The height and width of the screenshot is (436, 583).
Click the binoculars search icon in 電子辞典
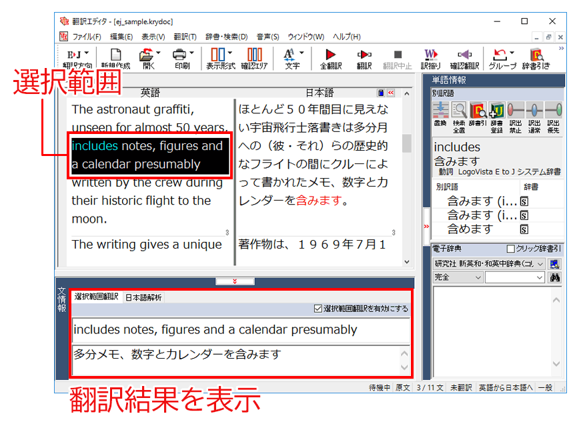point(555,277)
